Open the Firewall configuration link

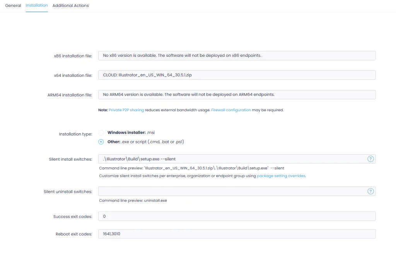[231, 110]
